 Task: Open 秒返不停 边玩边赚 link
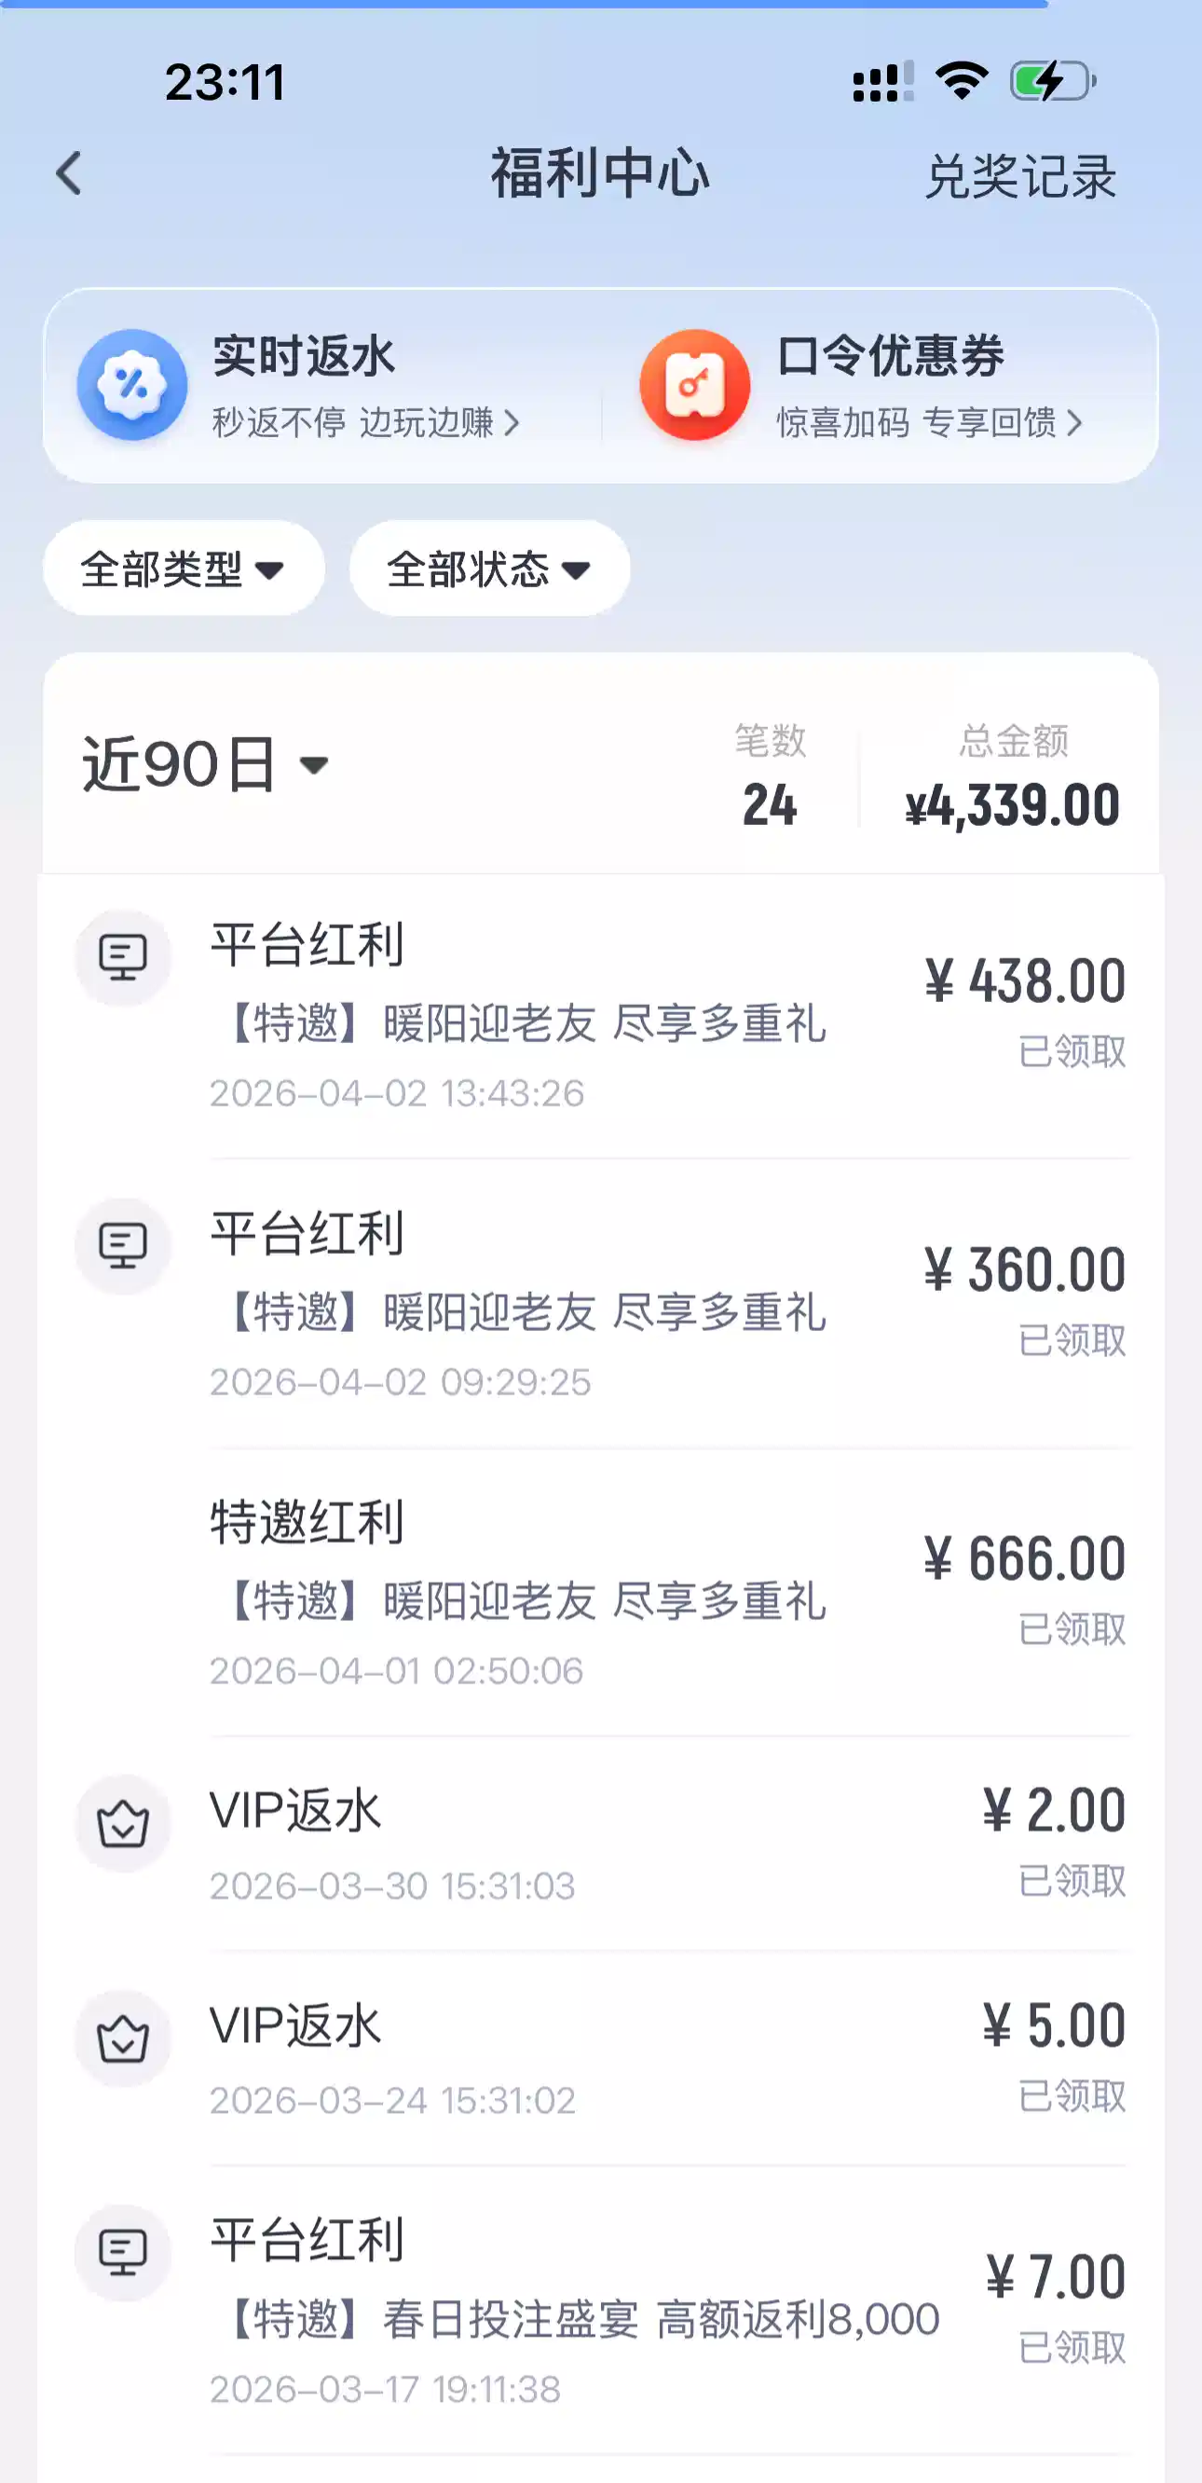click(365, 422)
